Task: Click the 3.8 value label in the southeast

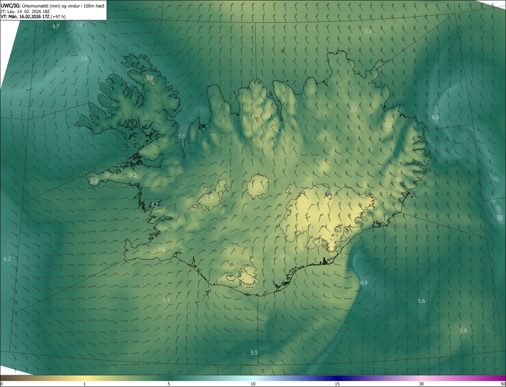Action: [463, 330]
